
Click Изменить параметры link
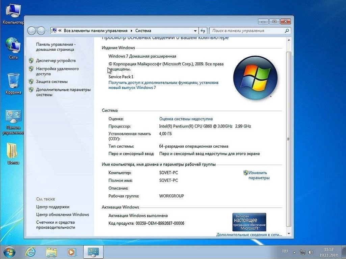259,175
